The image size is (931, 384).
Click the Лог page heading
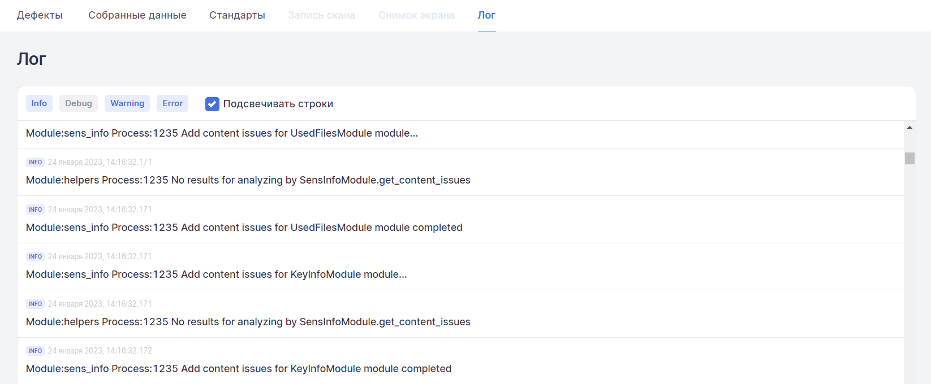32,59
